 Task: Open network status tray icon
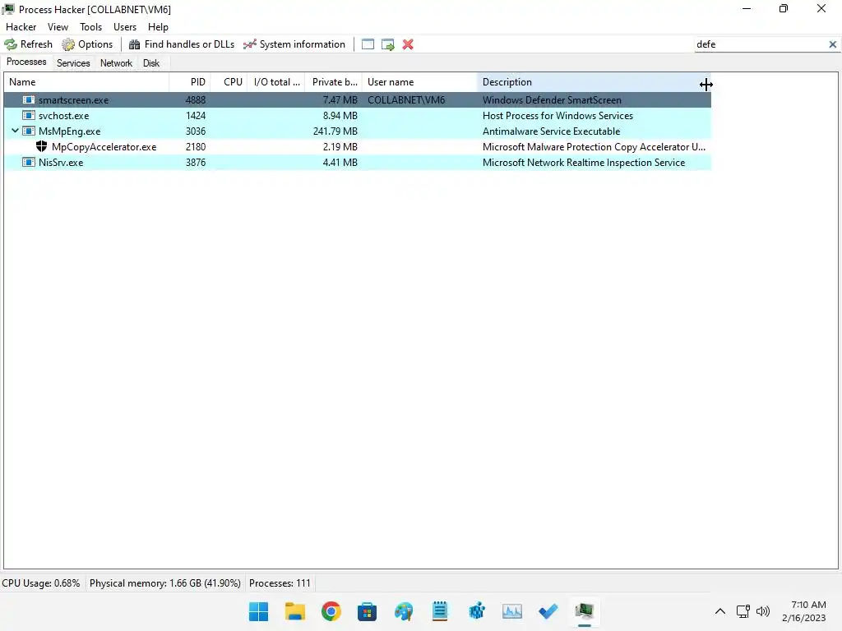point(743,611)
